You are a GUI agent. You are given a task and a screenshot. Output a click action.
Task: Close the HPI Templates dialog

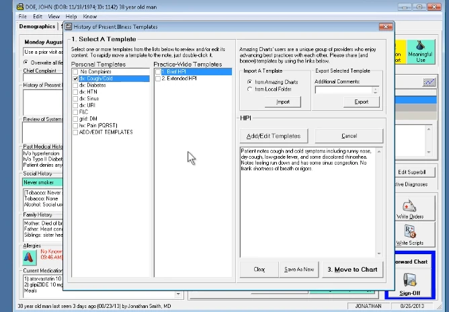386,27
